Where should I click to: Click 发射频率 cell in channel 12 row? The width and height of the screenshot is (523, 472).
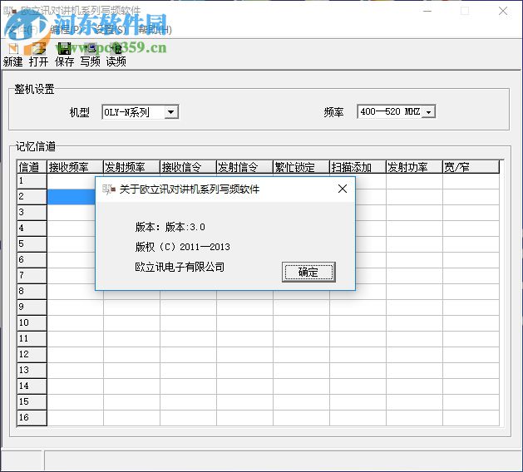[131, 355]
